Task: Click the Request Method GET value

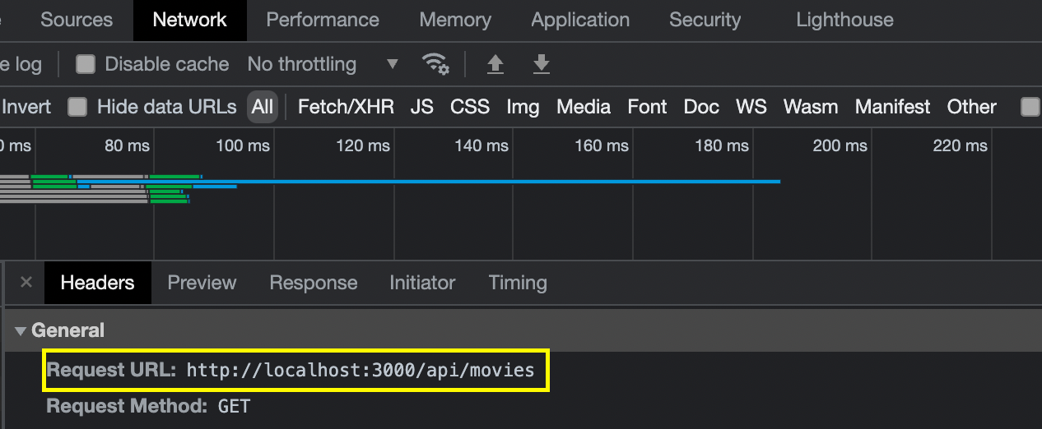Action: point(234,406)
